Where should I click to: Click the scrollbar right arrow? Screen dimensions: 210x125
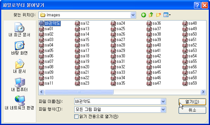[x=203, y=92]
